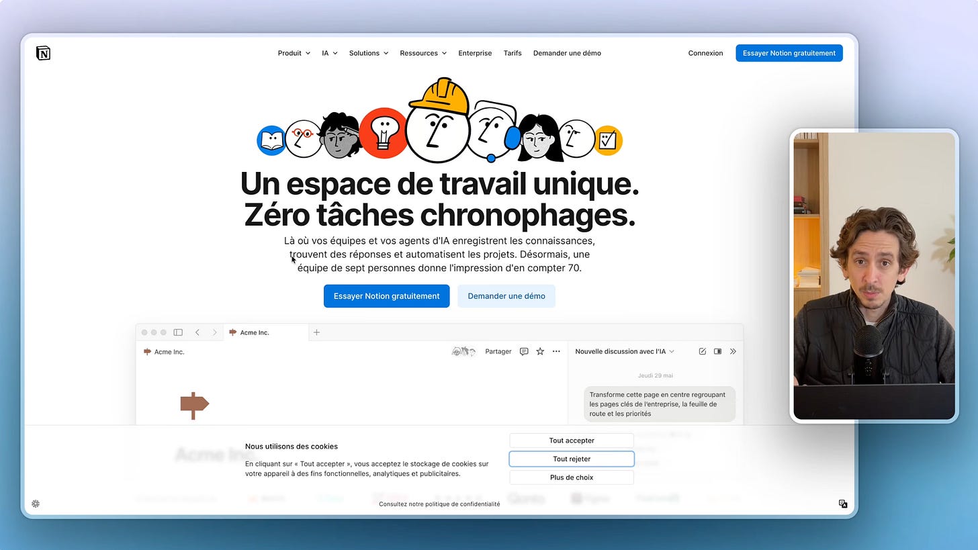
Task: Open the Produit dropdown menu
Action: click(294, 53)
